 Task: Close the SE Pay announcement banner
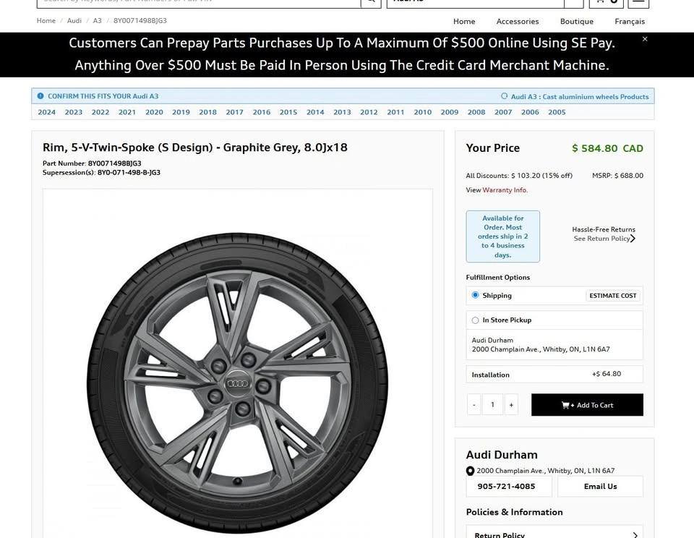pyautogui.click(x=645, y=39)
